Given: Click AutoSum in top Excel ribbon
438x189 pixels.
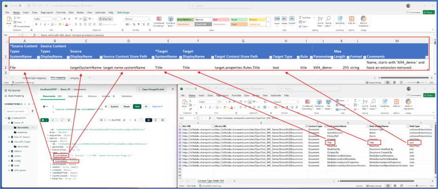Looking at the screenshot, I should click(x=305, y=18).
